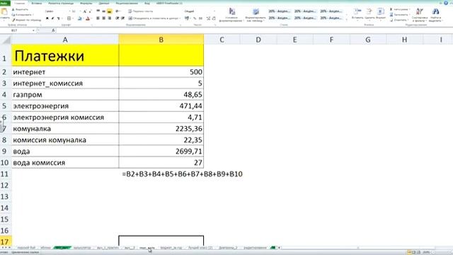Decrease font size with shrink-font icon
Screen dimensions: 453x255
90,11
